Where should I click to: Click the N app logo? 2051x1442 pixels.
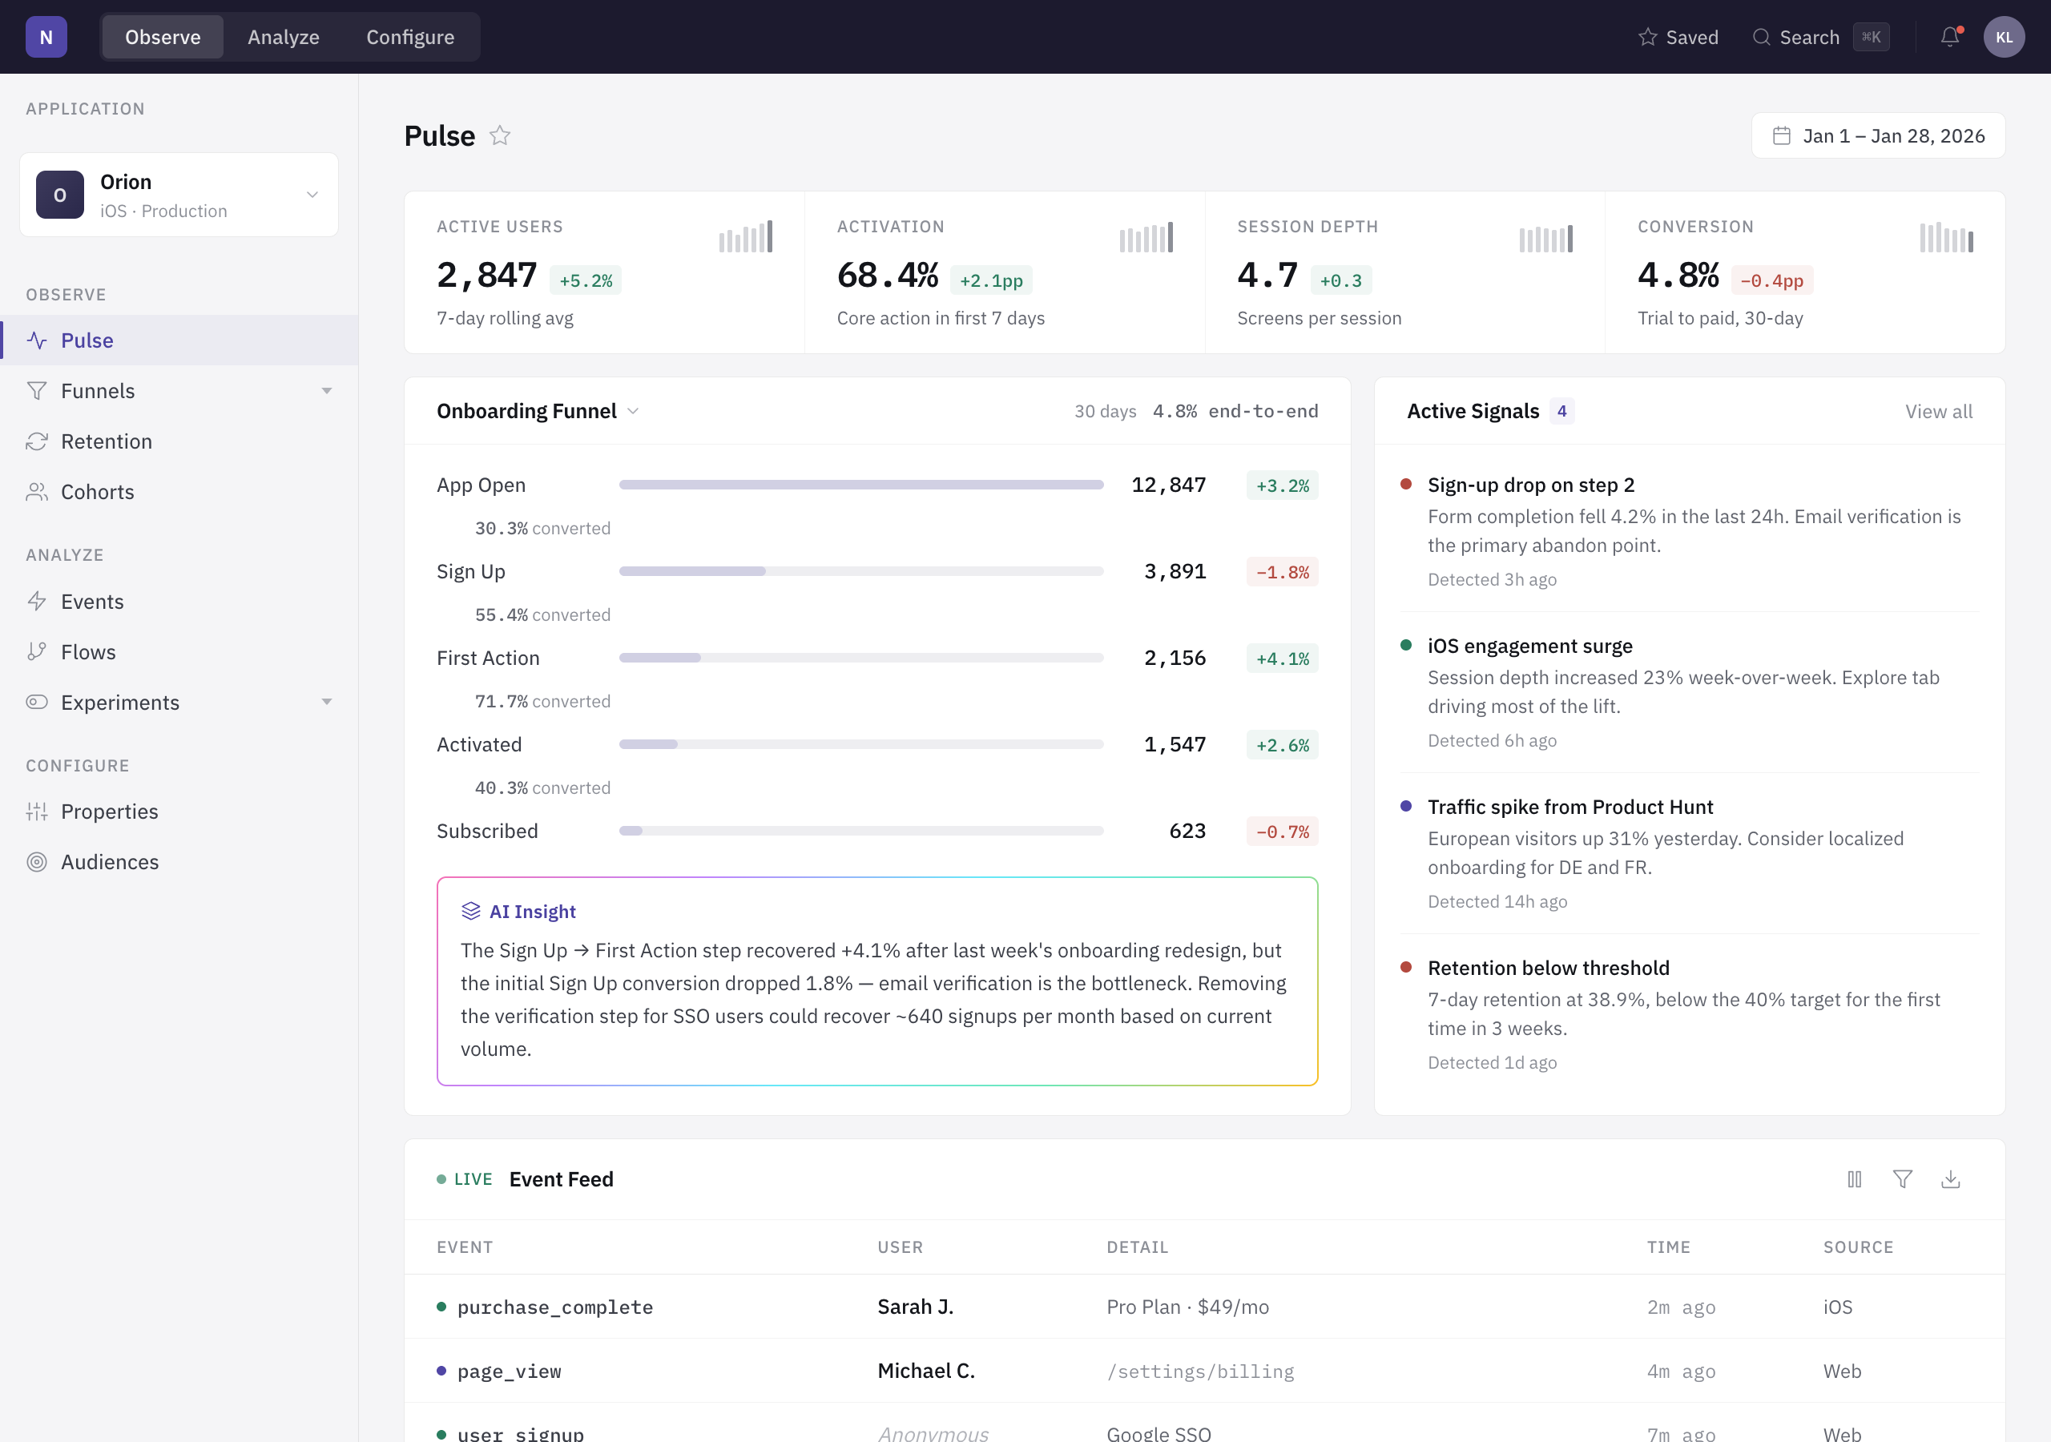46,37
